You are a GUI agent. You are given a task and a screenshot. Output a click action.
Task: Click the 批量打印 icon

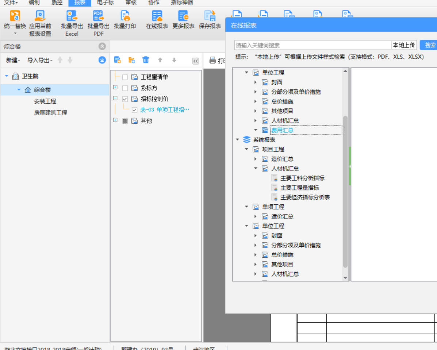click(x=125, y=16)
